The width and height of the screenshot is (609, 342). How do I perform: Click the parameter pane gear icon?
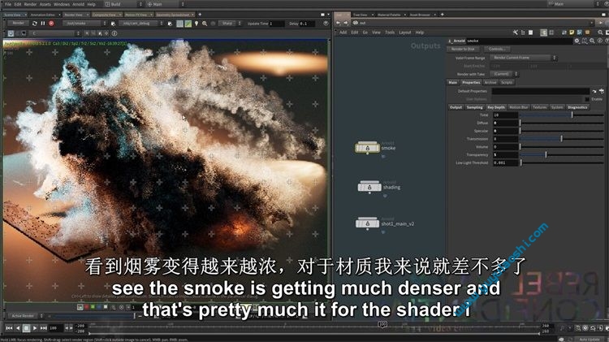(577, 41)
